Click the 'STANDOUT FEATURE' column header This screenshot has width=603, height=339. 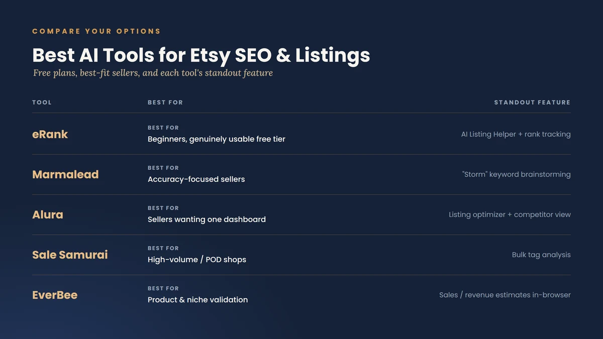pyautogui.click(x=532, y=102)
